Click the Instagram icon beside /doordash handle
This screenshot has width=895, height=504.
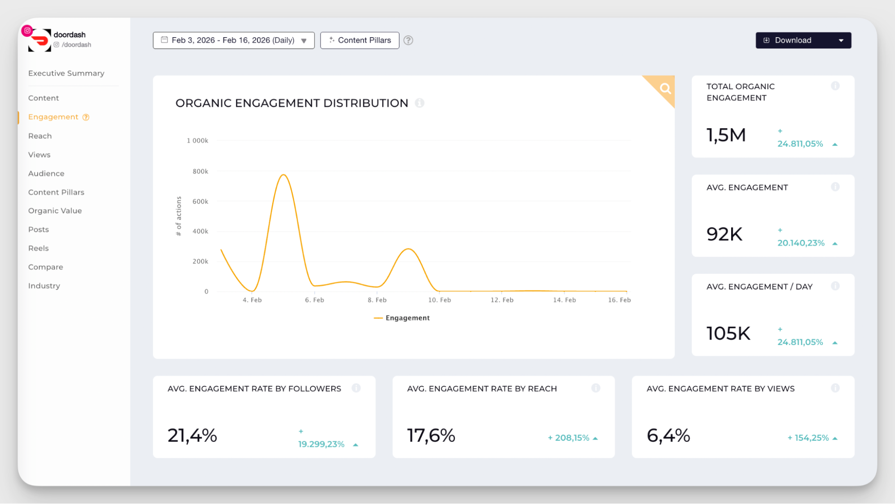click(x=56, y=45)
